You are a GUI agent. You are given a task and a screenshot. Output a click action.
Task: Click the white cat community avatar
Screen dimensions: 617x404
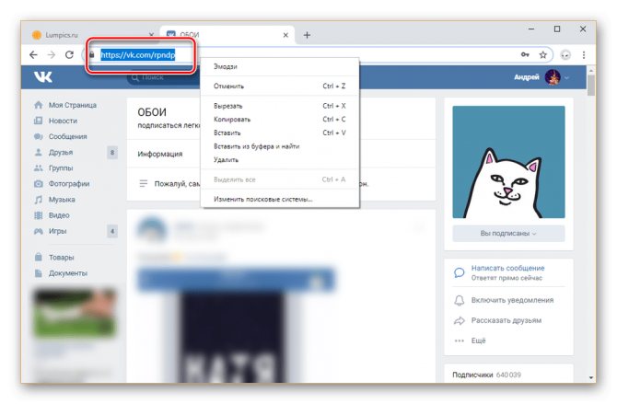click(508, 162)
